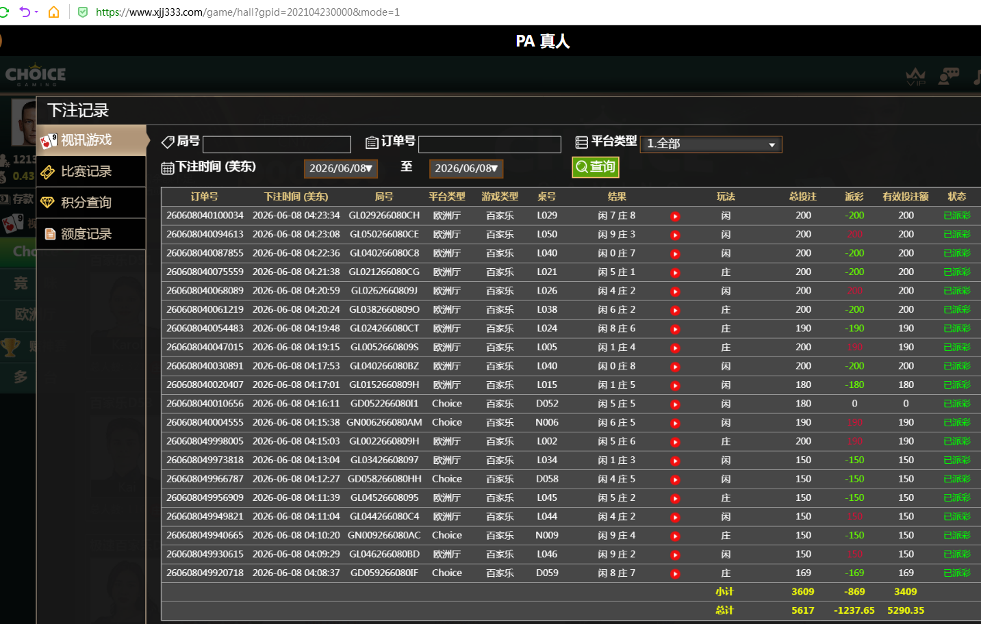
Task: Play video for order 260608049930615
Action: (x=675, y=555)
